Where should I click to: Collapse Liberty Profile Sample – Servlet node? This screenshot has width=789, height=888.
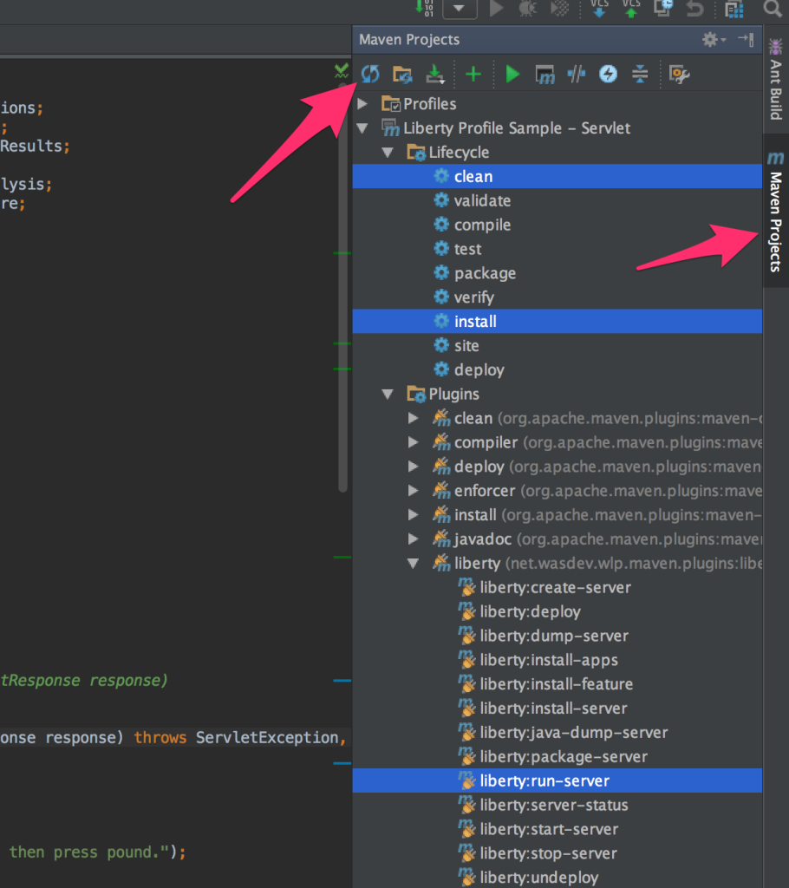pos(363,128)
